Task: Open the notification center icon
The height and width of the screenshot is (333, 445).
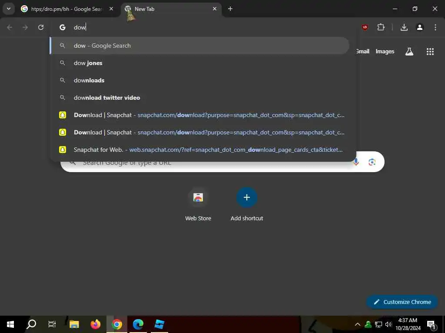Action: (431, 324)
